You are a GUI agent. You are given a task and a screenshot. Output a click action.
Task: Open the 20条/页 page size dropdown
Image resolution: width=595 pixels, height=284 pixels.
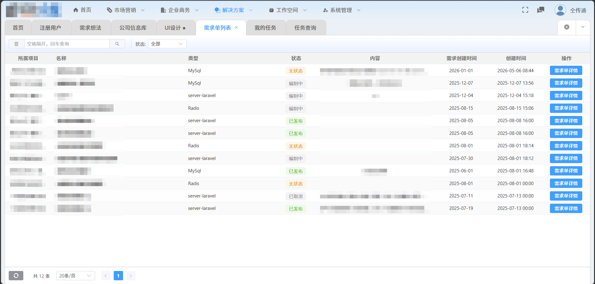coord(76,276)
